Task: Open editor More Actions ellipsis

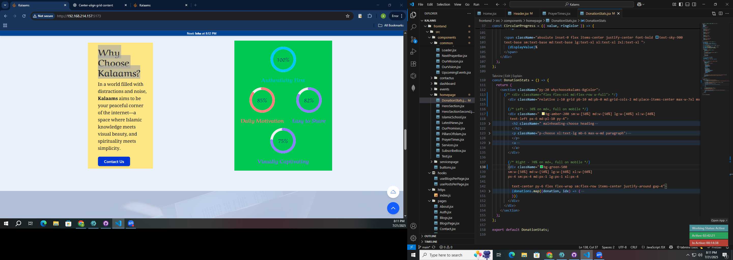Action: (727, 13)
